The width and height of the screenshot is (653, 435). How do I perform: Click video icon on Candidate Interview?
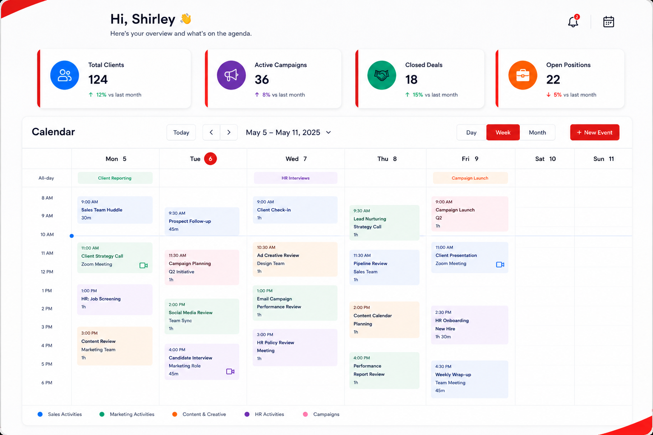[x=230, y=371]
